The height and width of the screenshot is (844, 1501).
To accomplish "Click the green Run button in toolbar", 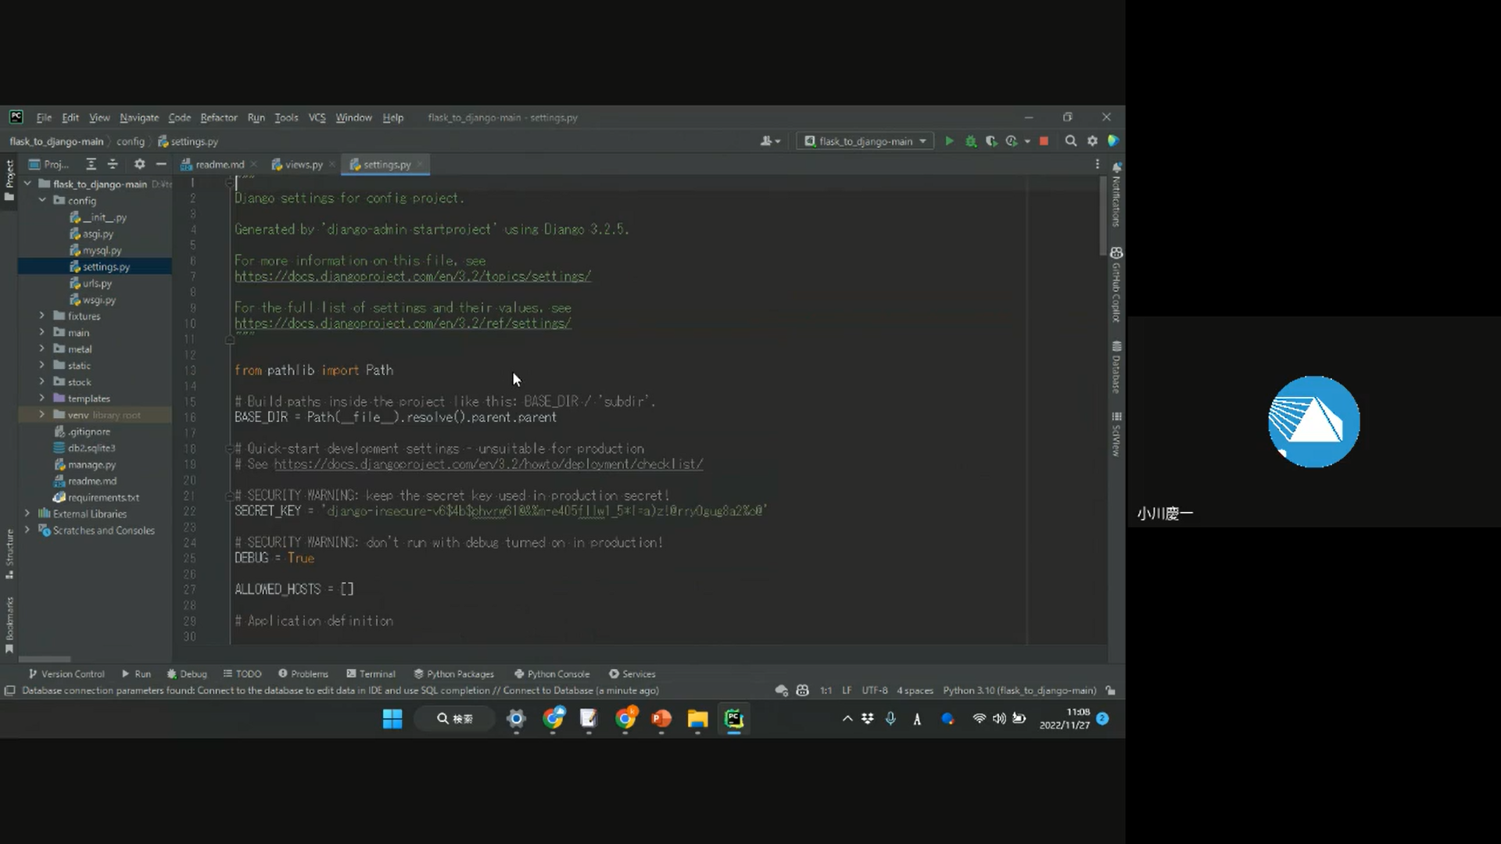I will point(949,141).
